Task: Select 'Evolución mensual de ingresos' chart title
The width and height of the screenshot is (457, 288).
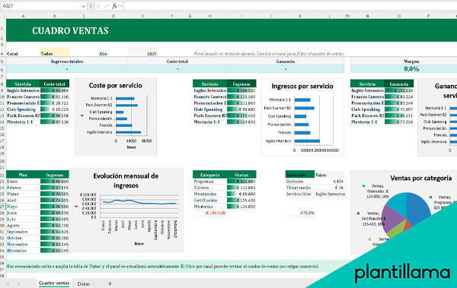Action: pos(126,181)
